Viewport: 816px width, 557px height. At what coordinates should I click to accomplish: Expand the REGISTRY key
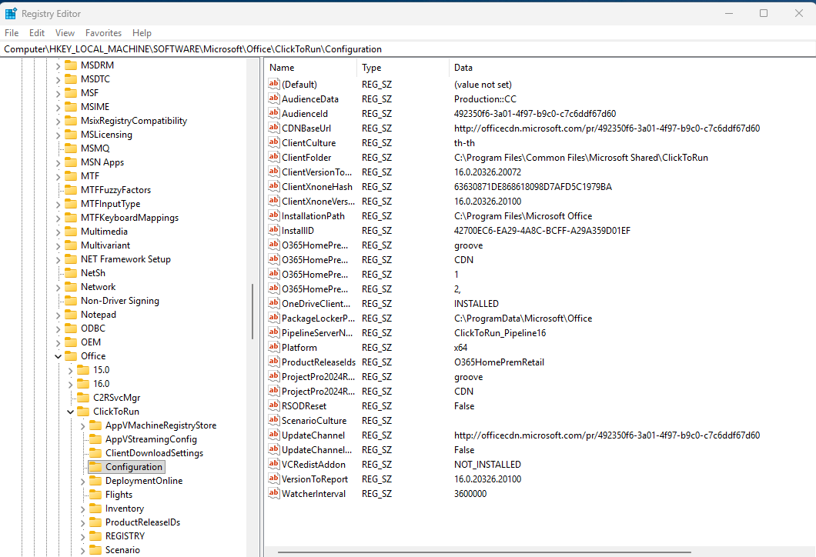click(82, 537)
